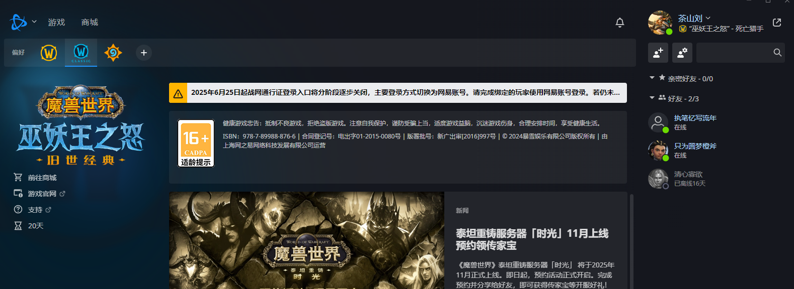Select the WoW Classic game icon
Screen dimensions: 794x289
pos(81,53)
